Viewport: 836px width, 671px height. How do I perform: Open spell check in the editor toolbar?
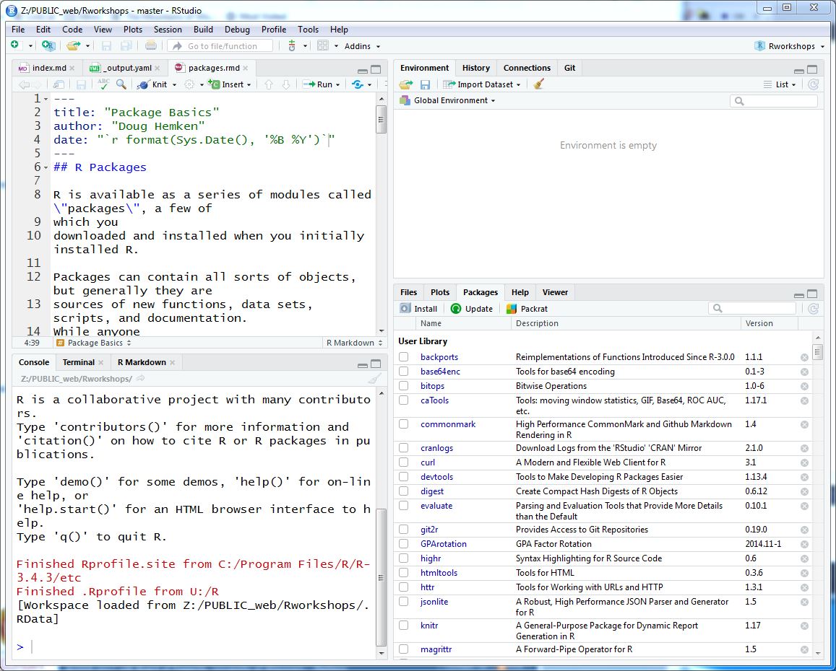pos(105,84)
